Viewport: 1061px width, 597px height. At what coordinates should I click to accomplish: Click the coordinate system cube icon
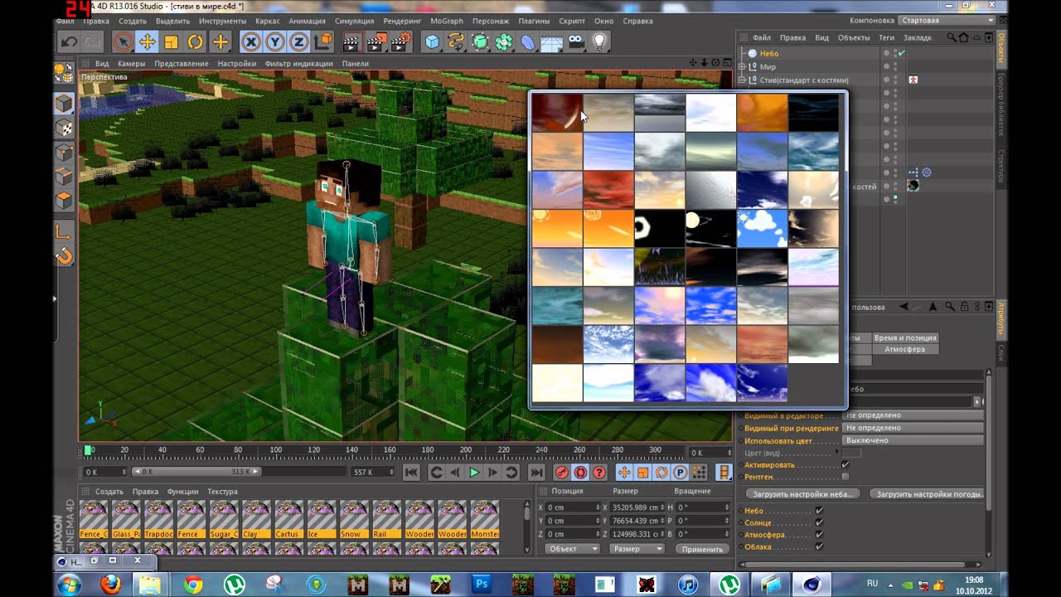point(323,41)
